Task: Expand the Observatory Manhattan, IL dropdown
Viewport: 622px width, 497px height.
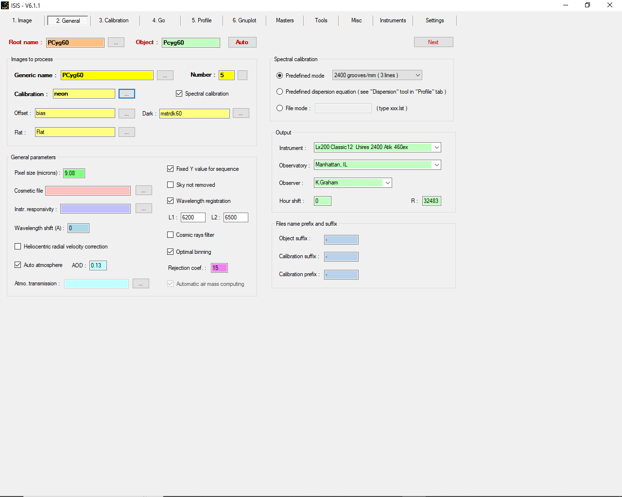Action: point(436,165)
